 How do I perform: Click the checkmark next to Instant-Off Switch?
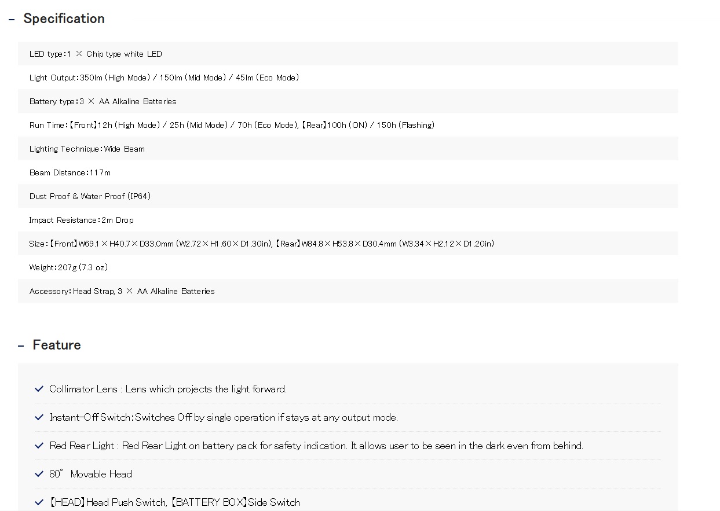pos(39,417)
